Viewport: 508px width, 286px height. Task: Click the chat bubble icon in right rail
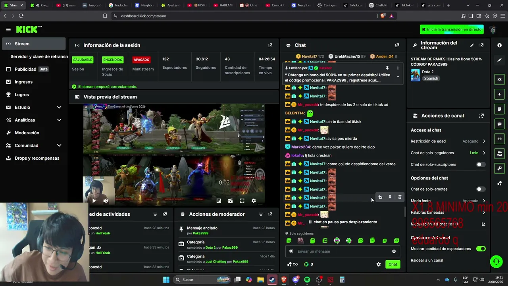tap(500, 124)
